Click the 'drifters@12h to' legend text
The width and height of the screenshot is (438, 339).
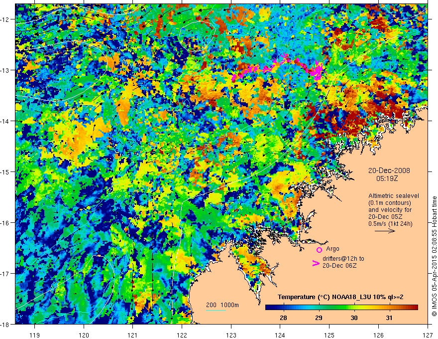pyautogui.click(x=343, y=259)
